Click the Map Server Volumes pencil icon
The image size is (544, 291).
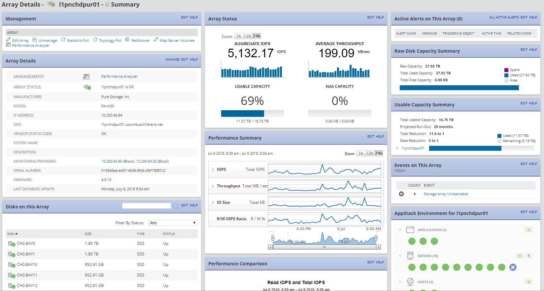pos(156,40)
